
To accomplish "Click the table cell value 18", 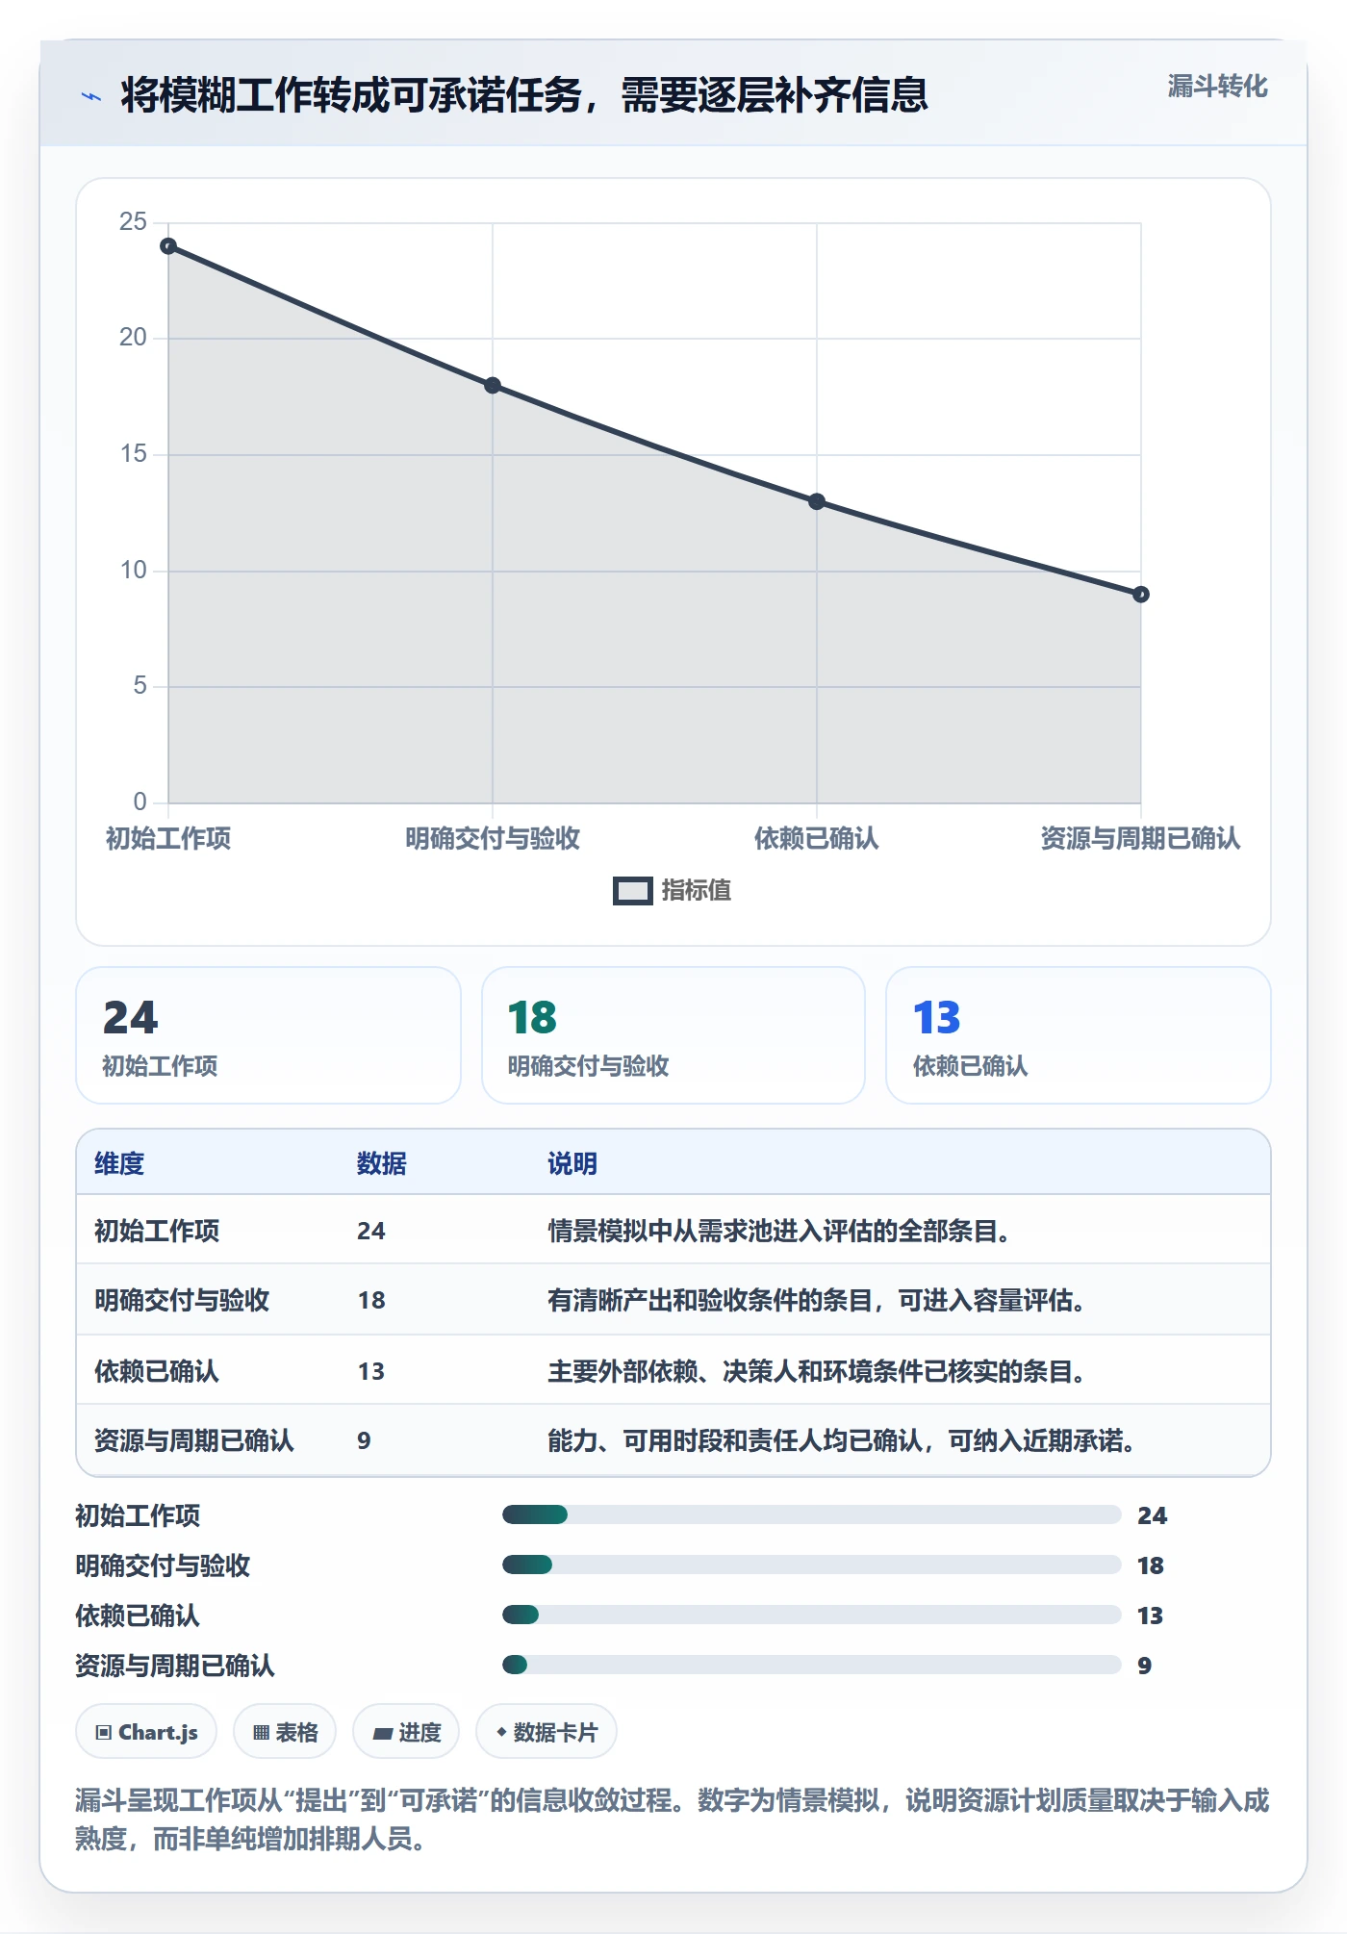I will point(371,1300).
